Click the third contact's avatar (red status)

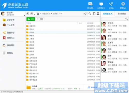pos(104,37)
